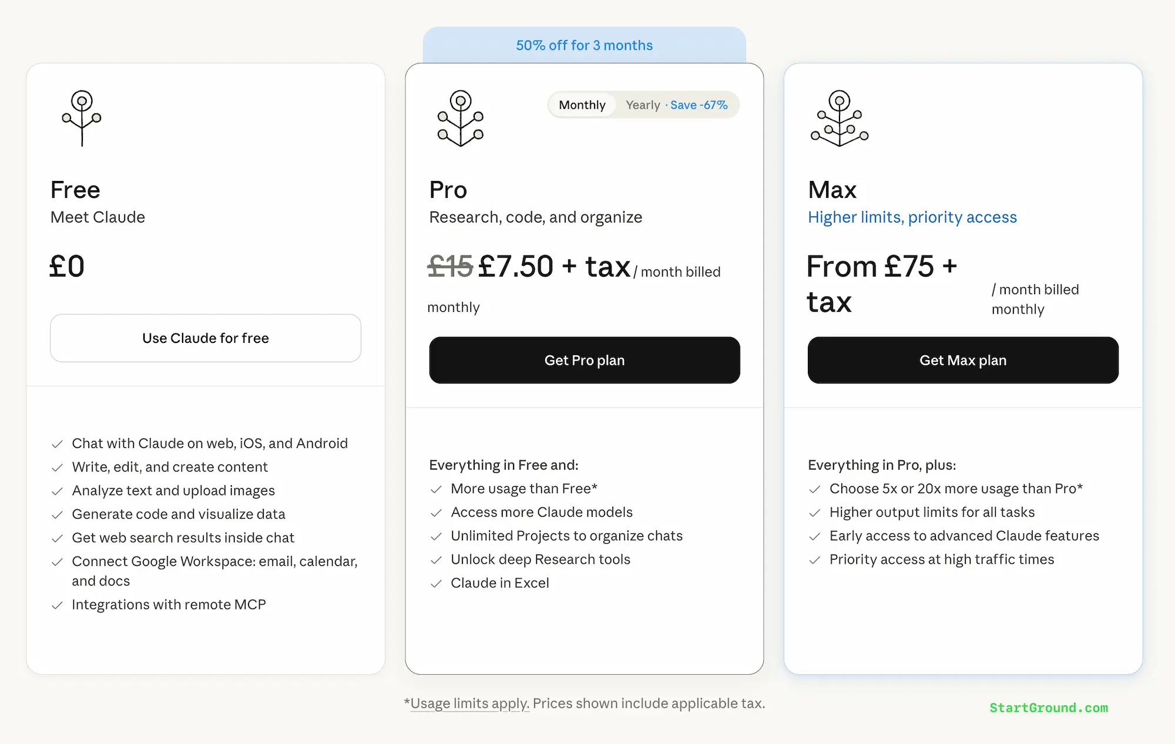Open the 'Usage limits apply' link
The height and width of the screenshot is (744, 1175).
468,703
